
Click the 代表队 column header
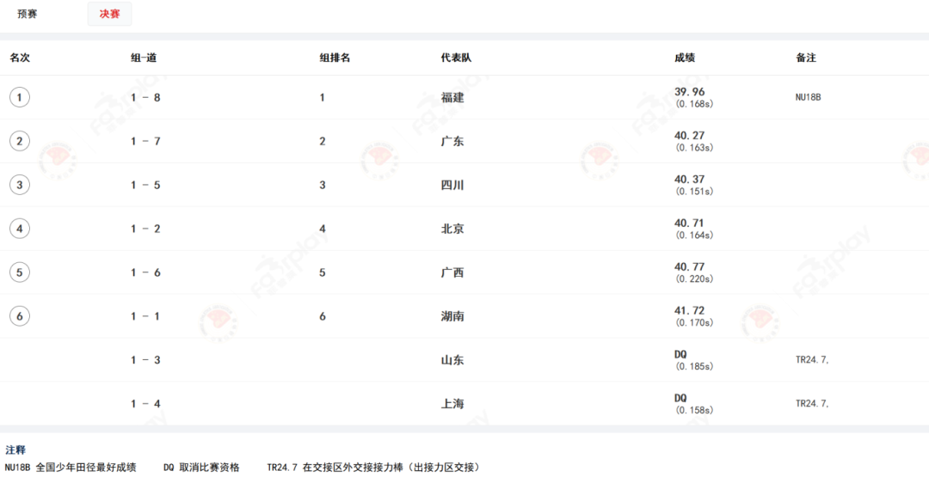(455, 58)
